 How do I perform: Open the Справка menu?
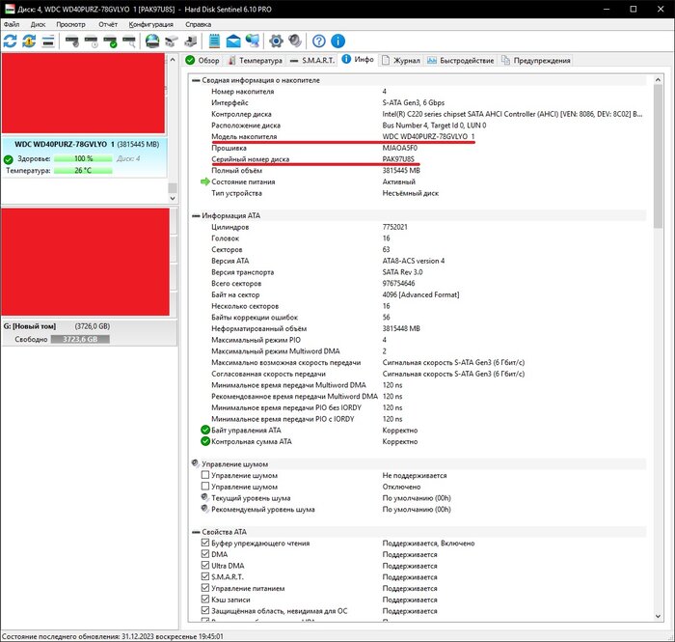click(x=198, y=24)
